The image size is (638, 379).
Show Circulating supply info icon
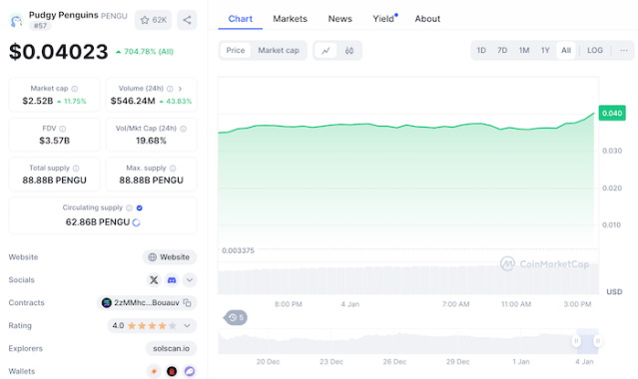[x=129, y=207]
